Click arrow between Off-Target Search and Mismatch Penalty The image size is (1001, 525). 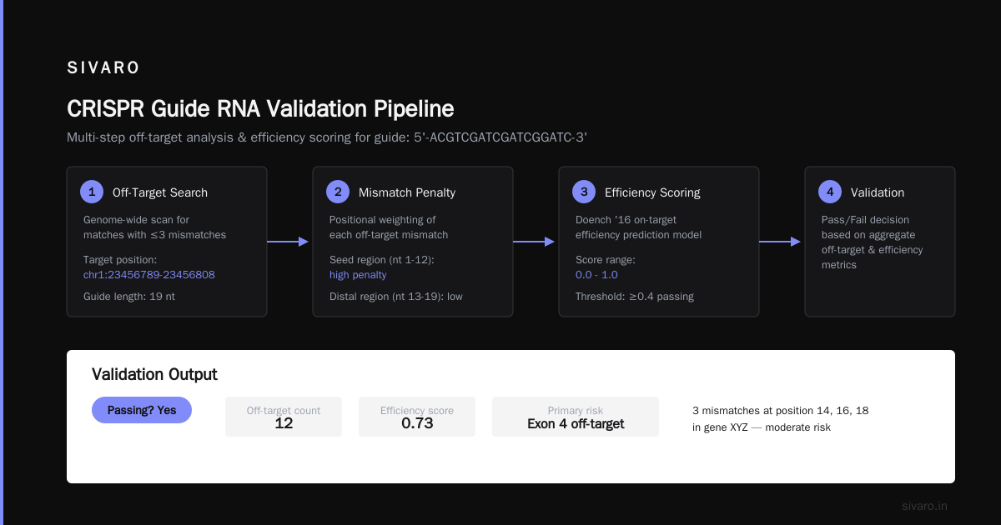coord(289,242)
